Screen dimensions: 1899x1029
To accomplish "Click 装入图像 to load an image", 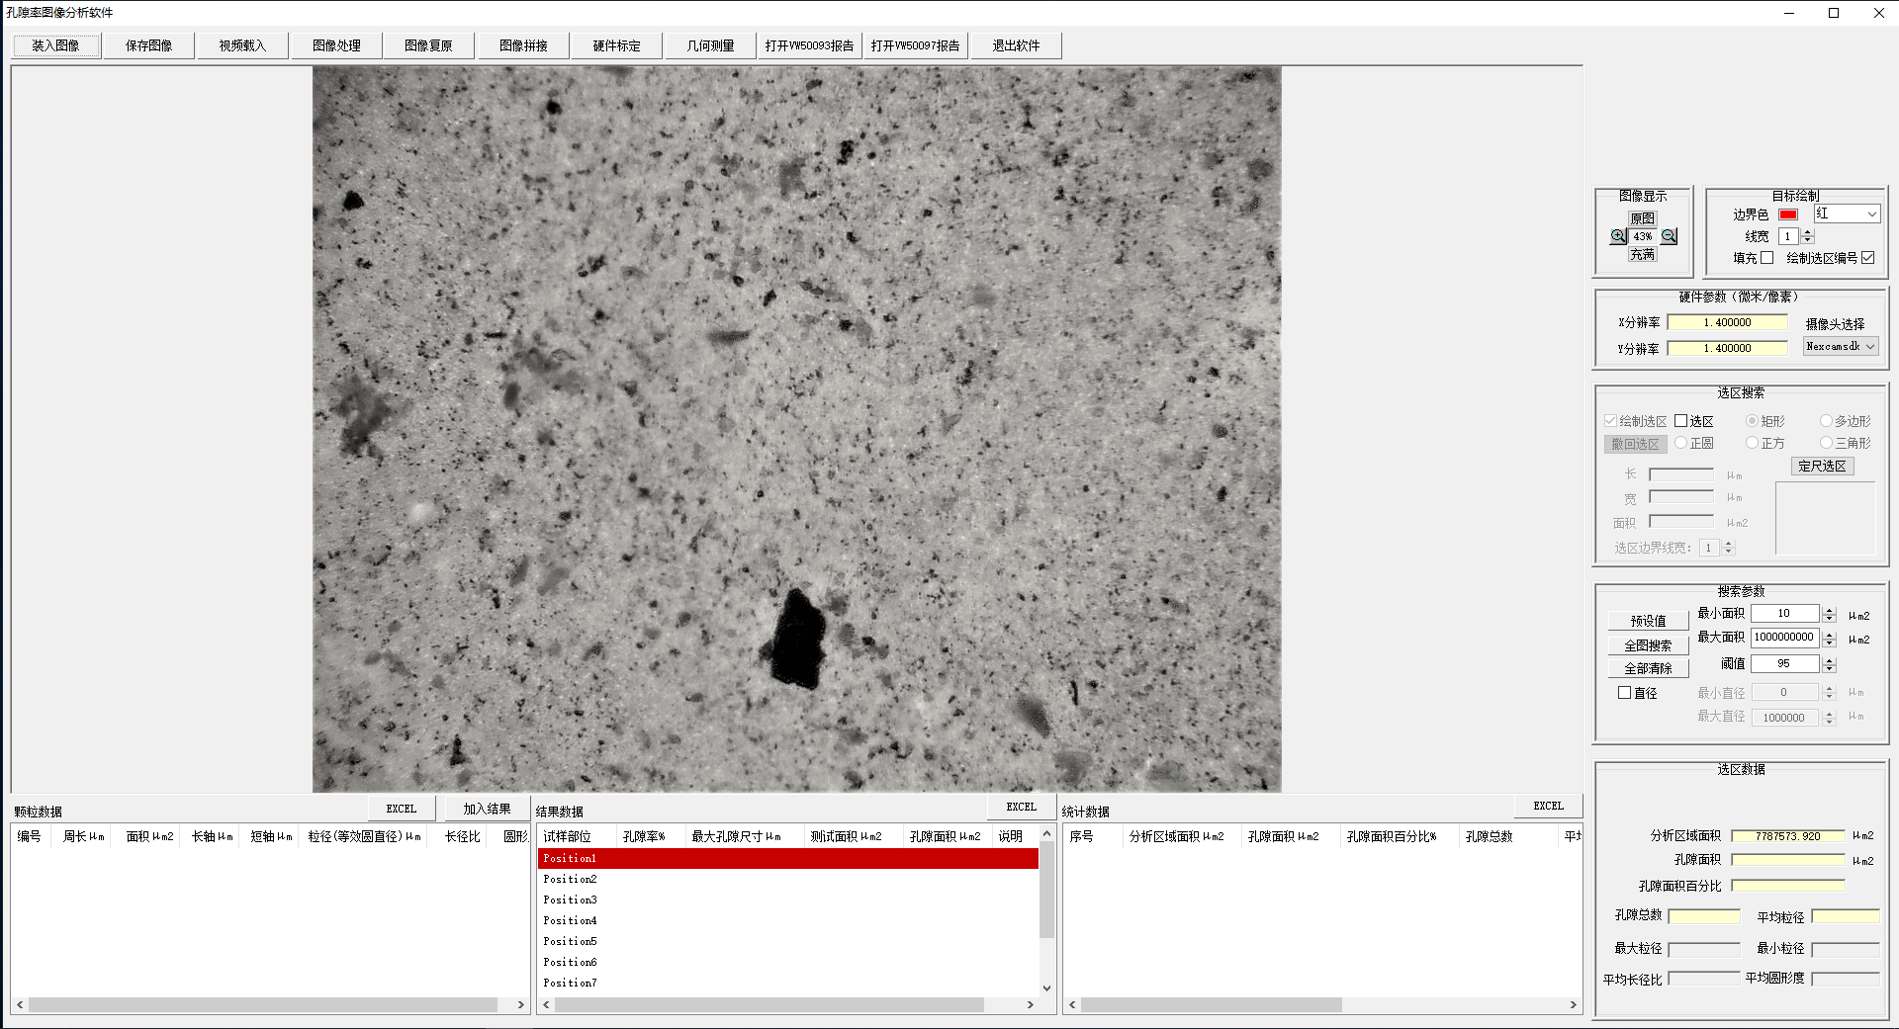I will [55, 45].
